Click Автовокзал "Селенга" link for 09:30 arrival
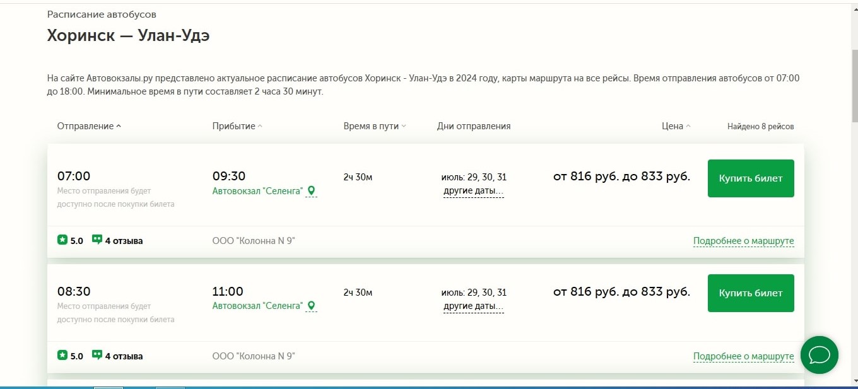The image size is (858, 389). tap(257, 191)
